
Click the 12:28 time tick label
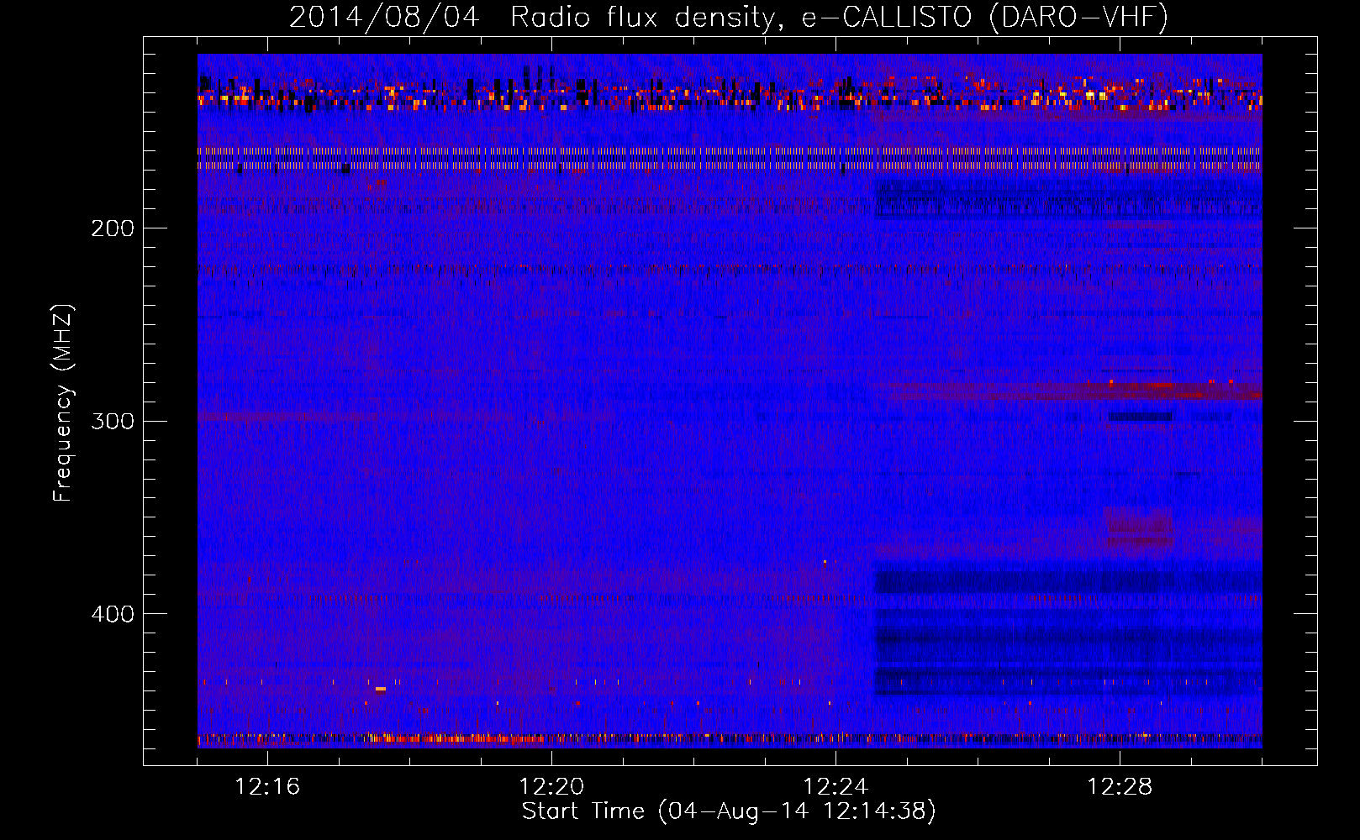[1120, 786]
